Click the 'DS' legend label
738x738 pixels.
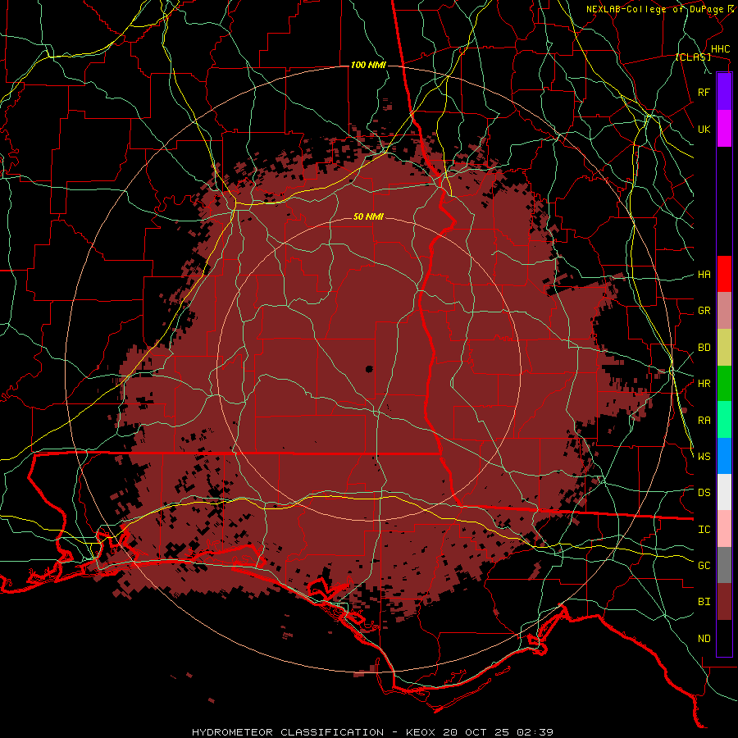[x=704, y=493]
